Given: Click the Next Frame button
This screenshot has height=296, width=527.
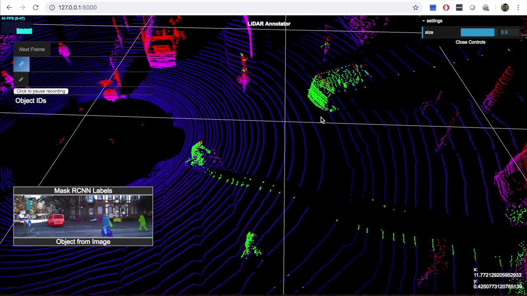Looking at the screenshot, I should click(32, 49).
